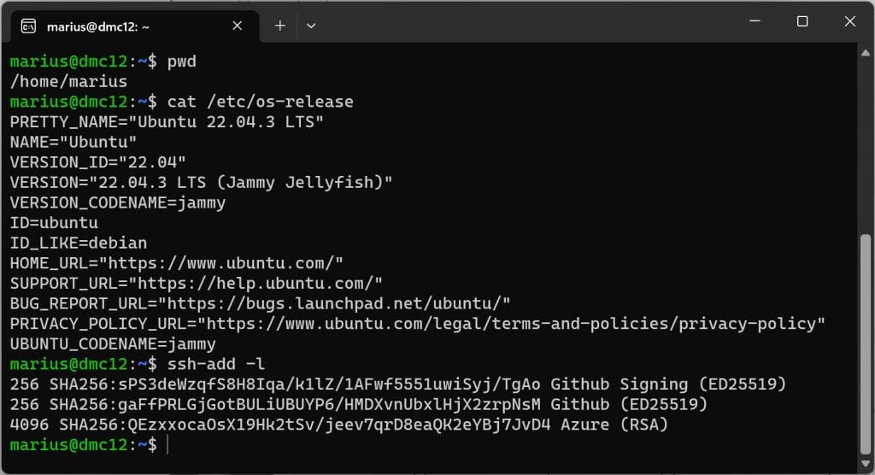Select the marius@dmc12 tab title
The width and height of the screenshot is (875, 475).
click(x=98, y=26)
